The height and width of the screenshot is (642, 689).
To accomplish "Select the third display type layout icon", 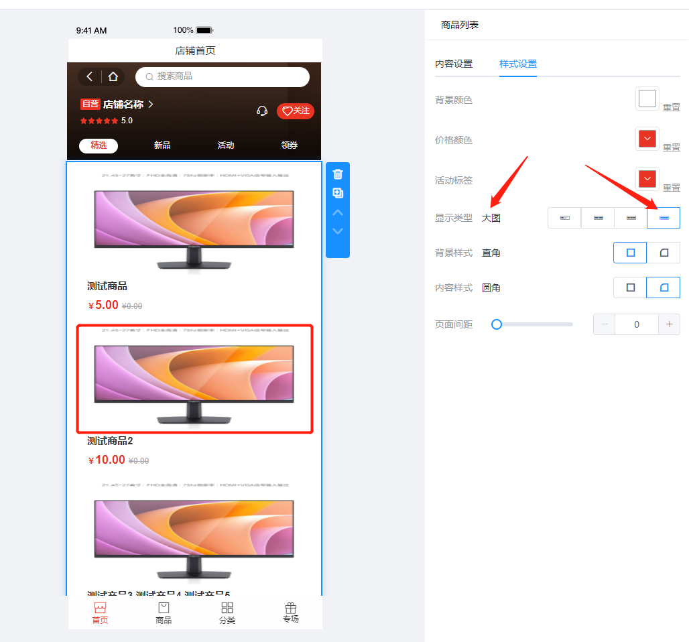I will (x=631, y=218).
